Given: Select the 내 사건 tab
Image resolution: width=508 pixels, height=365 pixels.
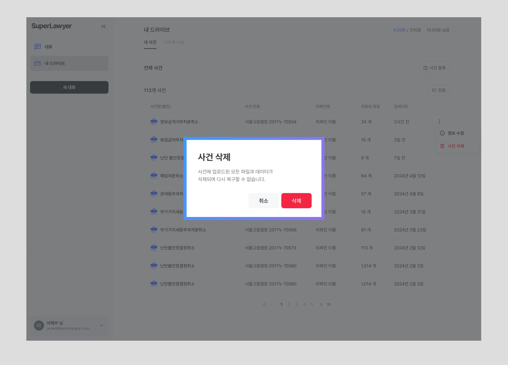Looking at the screenshot, I should pyautogui.click(x=150, y=42).
